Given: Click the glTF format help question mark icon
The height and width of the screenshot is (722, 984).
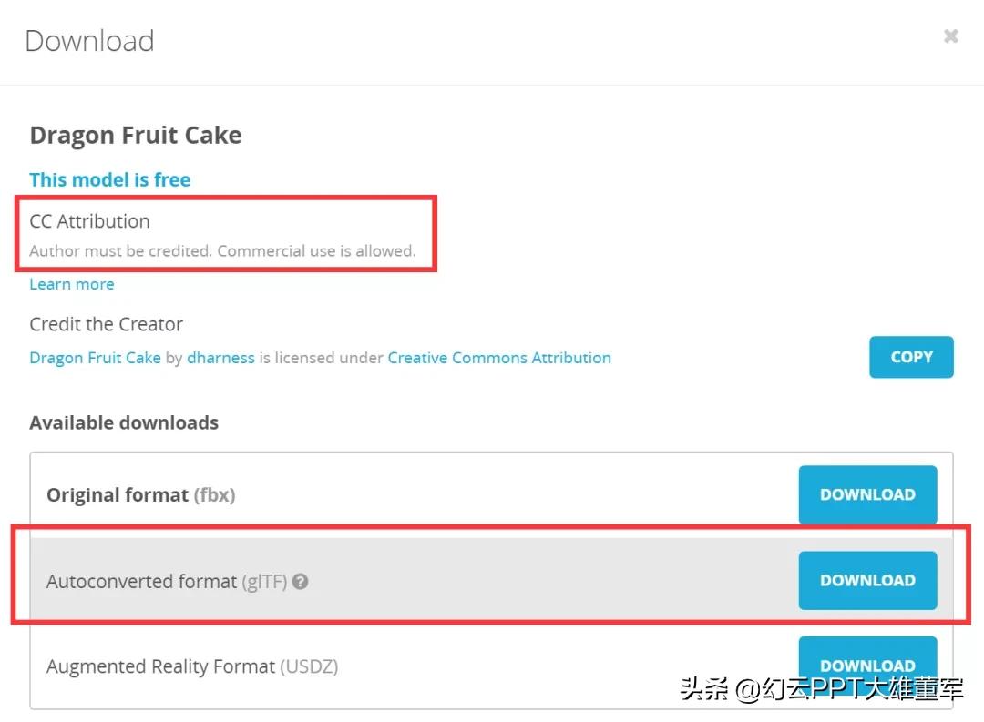Looking at the screenshot, I should click(x=301, y=581).
